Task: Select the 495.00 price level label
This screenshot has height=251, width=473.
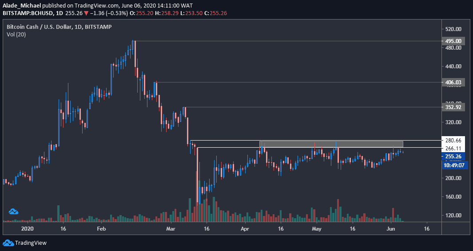Action: tap(454, 41)
